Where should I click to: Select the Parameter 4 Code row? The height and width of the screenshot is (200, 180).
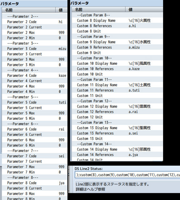point(35,76)
